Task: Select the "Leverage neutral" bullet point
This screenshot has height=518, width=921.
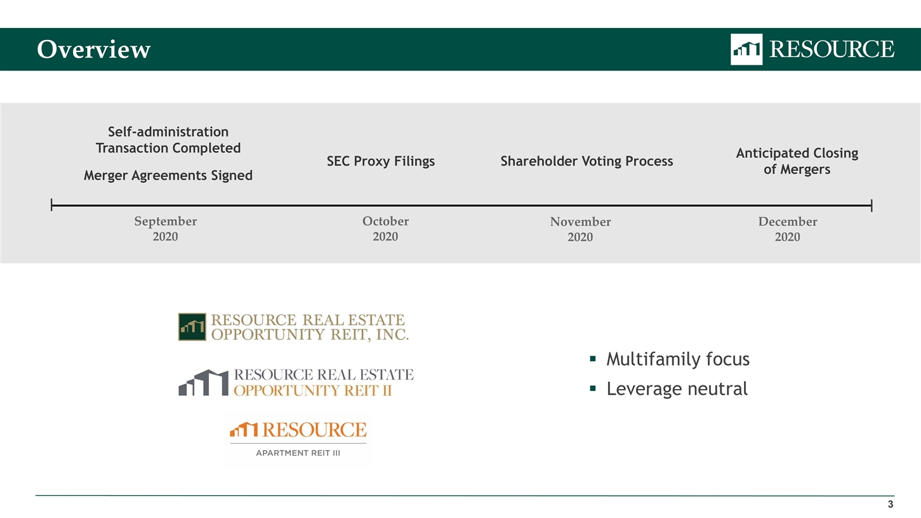Action: (677, 388)
